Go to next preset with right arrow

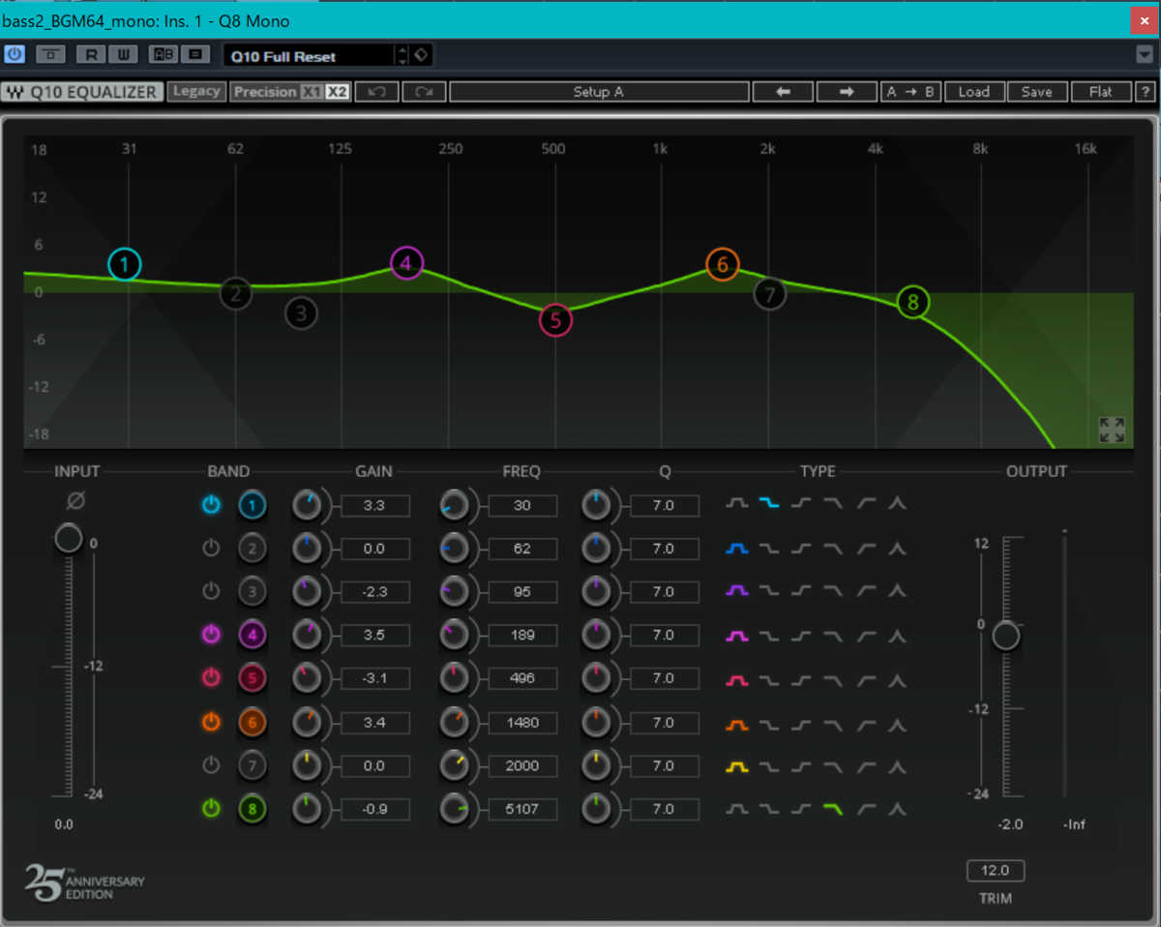pos(847,92)
